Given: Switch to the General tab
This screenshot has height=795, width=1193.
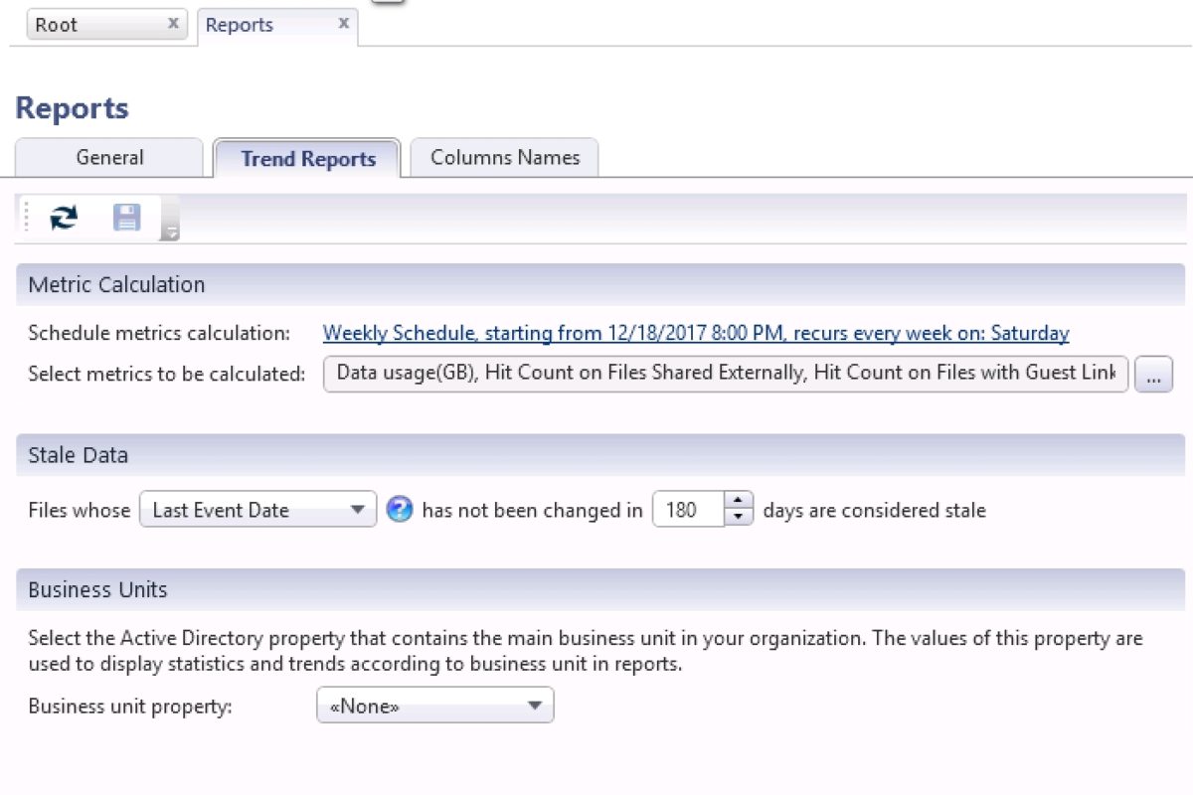Looking at the screenshot, I should pos(108,157).
